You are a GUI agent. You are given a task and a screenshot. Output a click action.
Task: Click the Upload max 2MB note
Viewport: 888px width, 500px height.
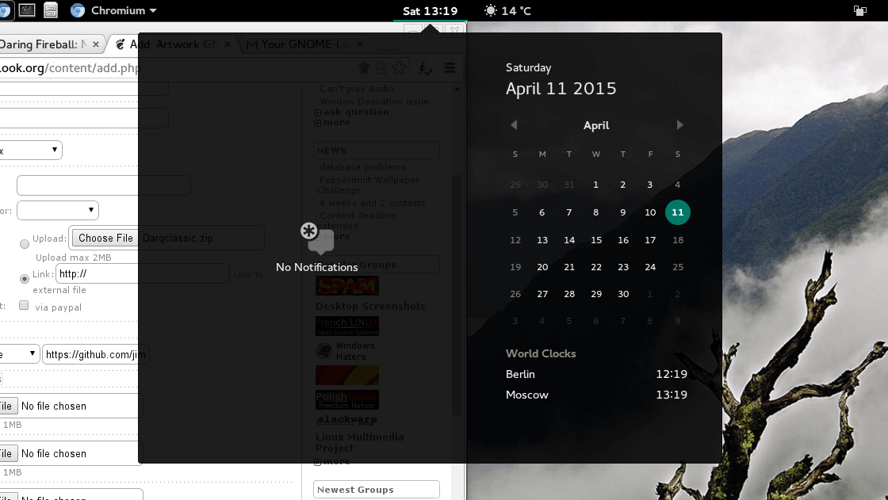pyautogui.click(x=74, y=258)
